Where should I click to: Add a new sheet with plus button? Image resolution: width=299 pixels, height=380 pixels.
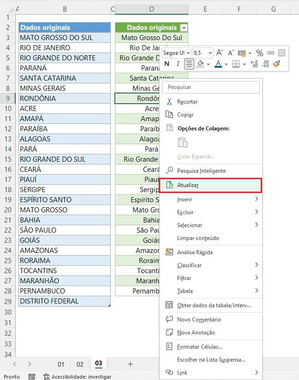click(130, 364)
